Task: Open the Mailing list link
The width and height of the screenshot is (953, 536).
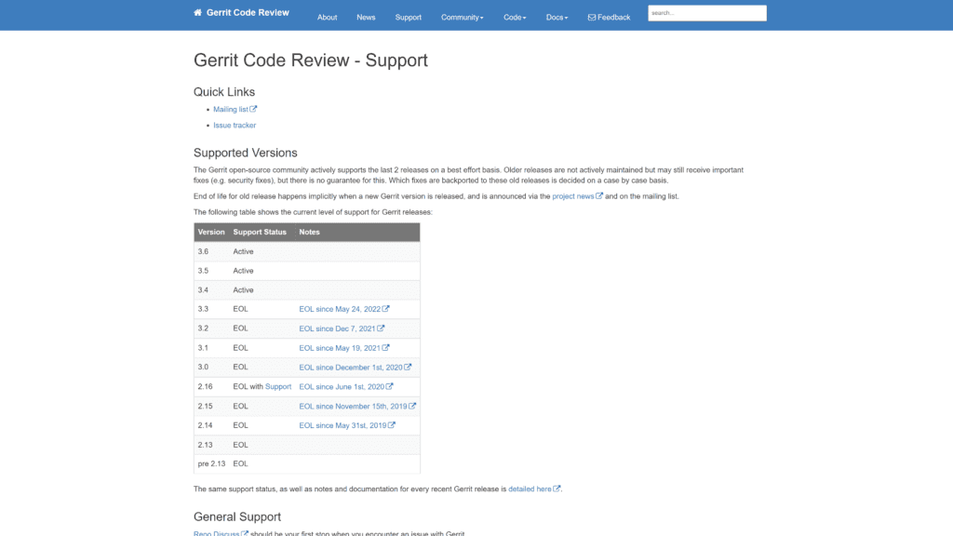Action: pos(231,110)
